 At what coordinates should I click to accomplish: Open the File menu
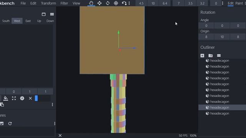[23, 3]
